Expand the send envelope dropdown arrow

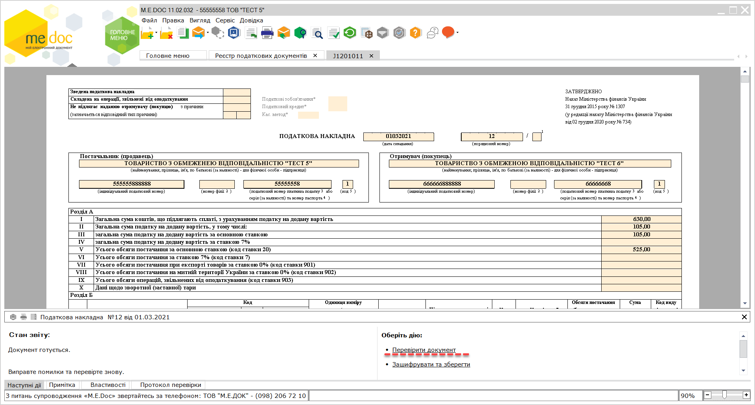pos(208,33)
